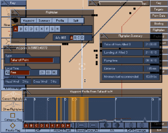Click the Flightplan Summary window corner icon
Screen dimensions: 168x133
coord(104,36)
